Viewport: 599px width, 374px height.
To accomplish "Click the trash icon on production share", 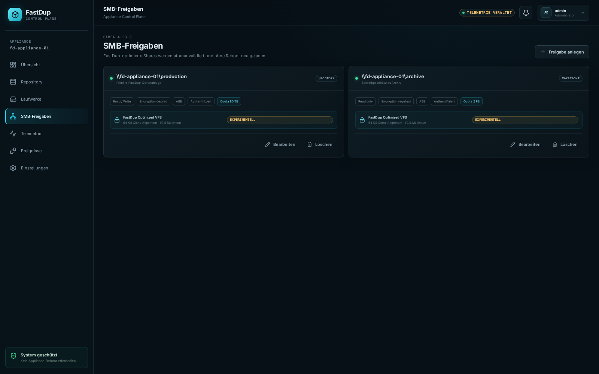I will click(310, 144).
